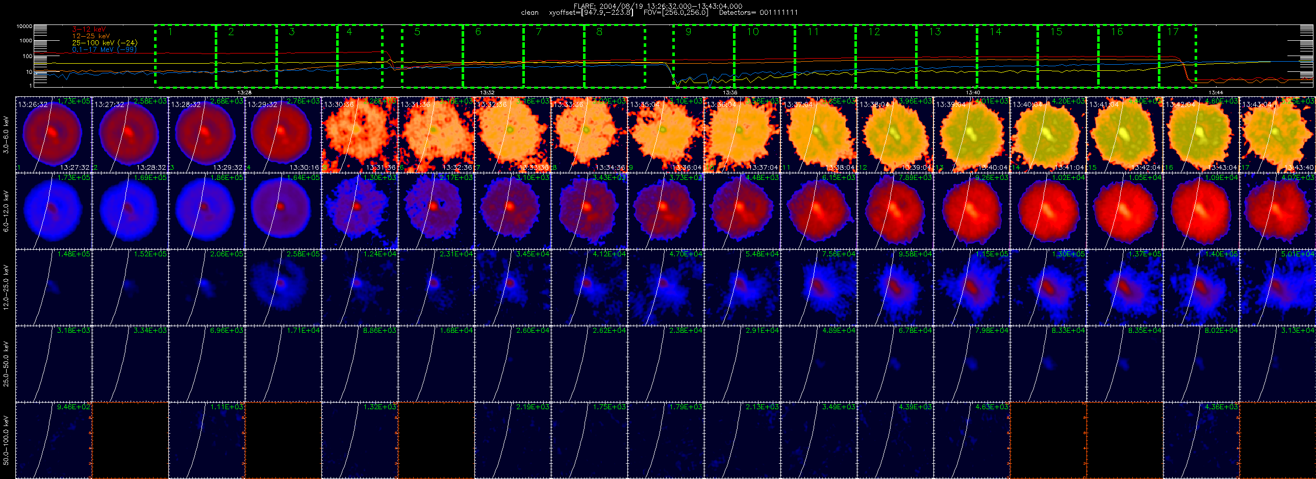Open the 3.0-6.0 keV image starting 13:30:36
The width and height of the screenshot is (1316, 479).
pos(360,135)
